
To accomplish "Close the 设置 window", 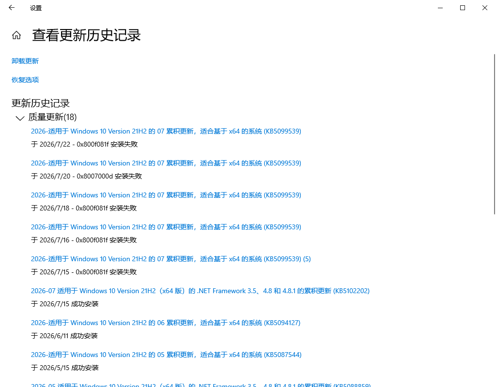I will (484, 8).
